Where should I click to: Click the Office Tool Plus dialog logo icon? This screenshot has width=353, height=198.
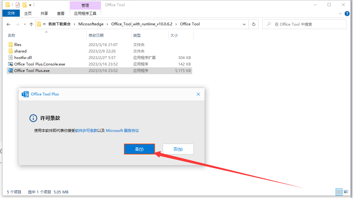[25, 94]
